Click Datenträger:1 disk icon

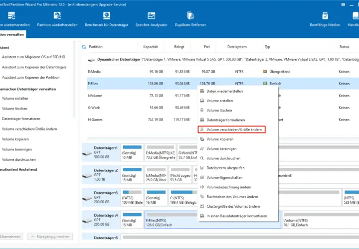point(87,153)
